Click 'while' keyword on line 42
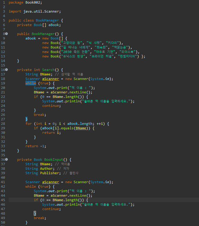The height and width of the screenshot is (226, 199). (31, 187)
